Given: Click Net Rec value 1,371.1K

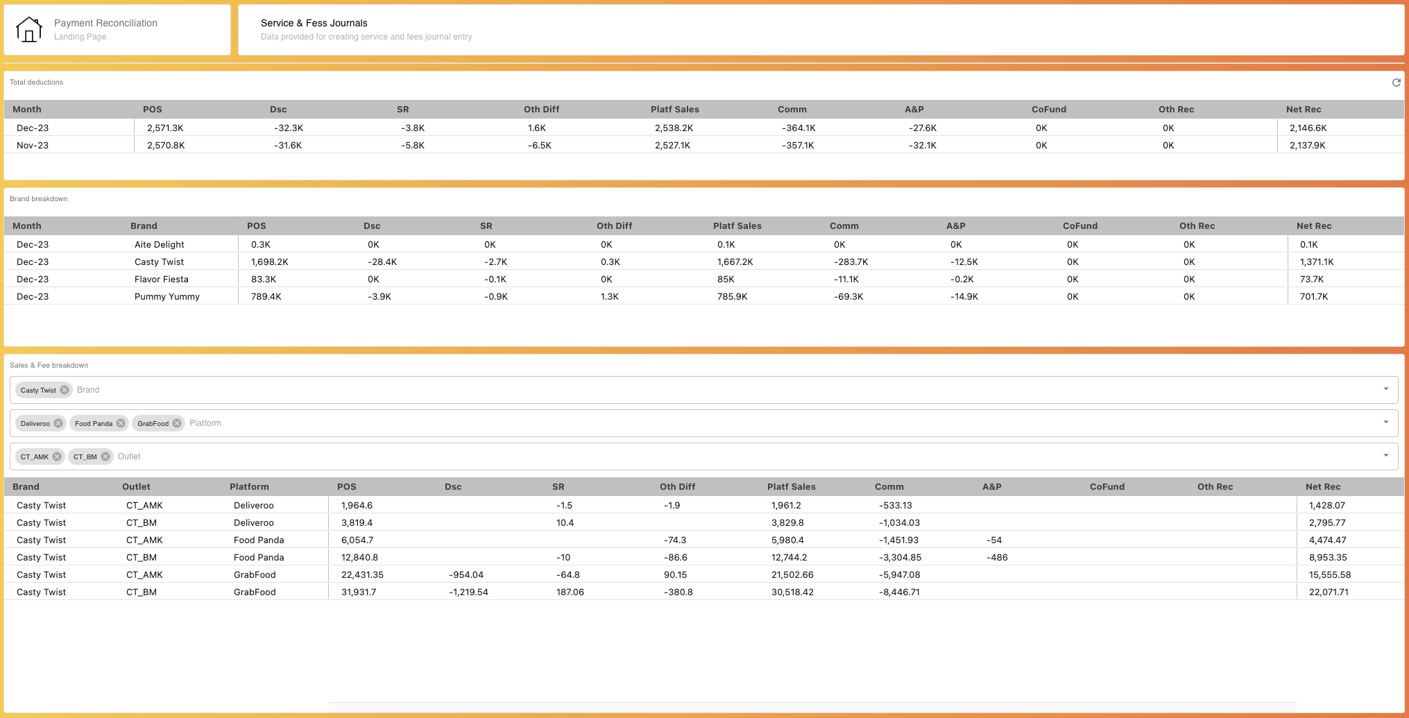Looking at the screenshot, I should (x=1316, y=262).
